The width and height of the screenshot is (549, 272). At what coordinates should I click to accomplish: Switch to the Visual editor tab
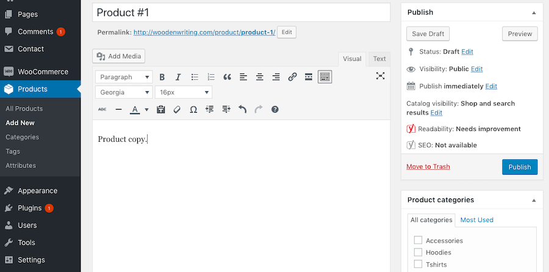[352, 58]
